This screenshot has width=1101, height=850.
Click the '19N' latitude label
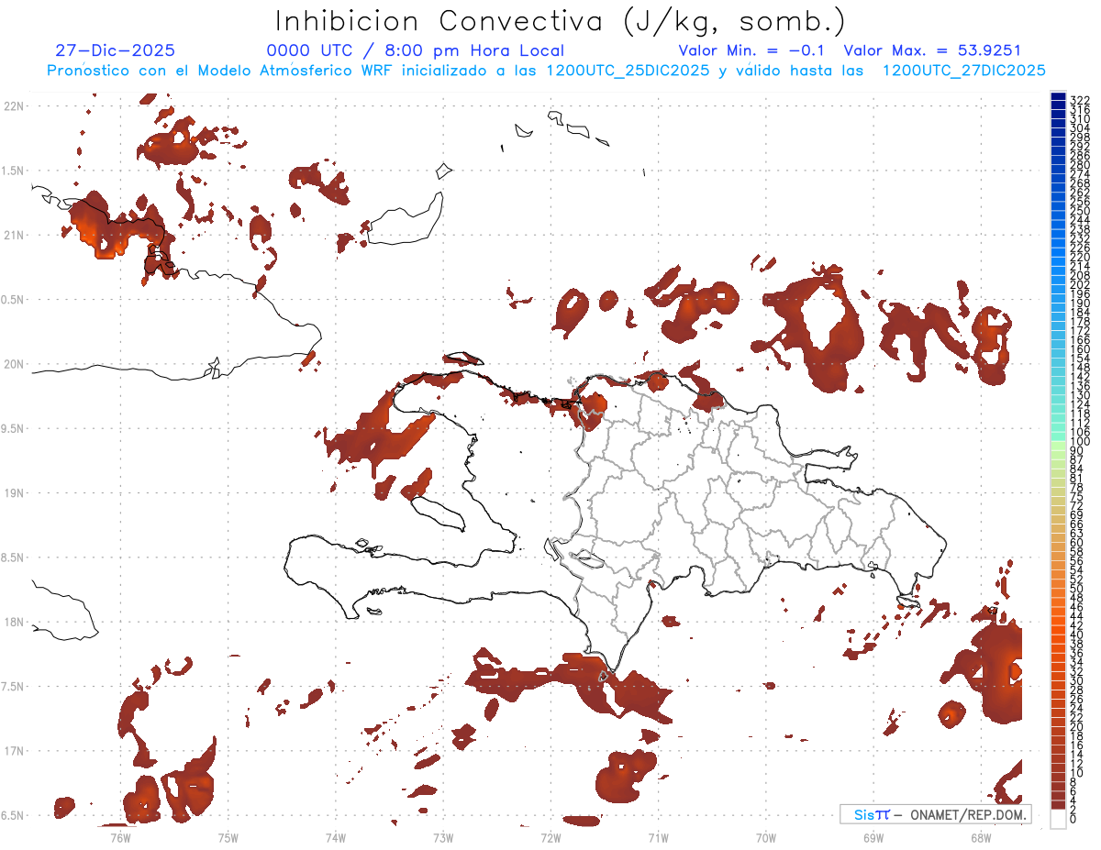[14, 493]
